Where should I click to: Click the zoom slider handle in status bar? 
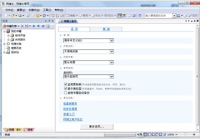(185, 134)
